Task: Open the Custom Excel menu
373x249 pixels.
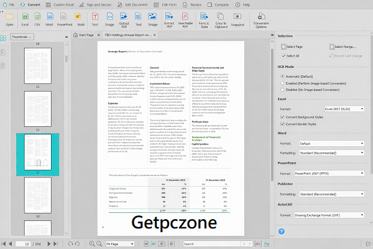Action: [x=60, y=4]
